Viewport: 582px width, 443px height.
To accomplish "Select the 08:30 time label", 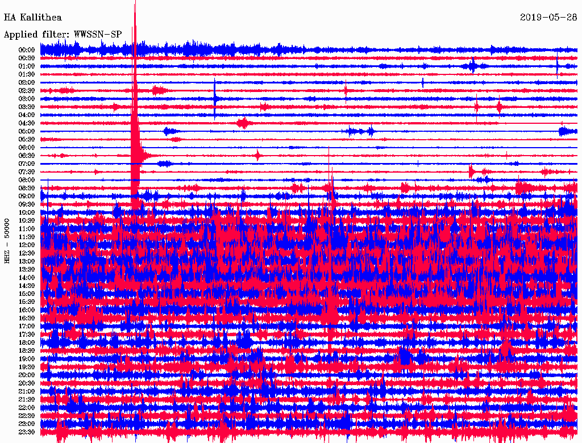I will coord(27,188).
